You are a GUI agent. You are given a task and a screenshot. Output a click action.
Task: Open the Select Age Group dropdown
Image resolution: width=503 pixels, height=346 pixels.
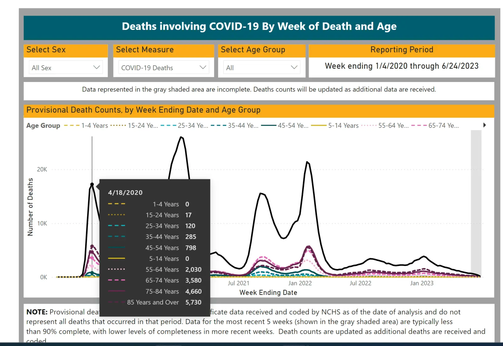click(x=262, y=68)
